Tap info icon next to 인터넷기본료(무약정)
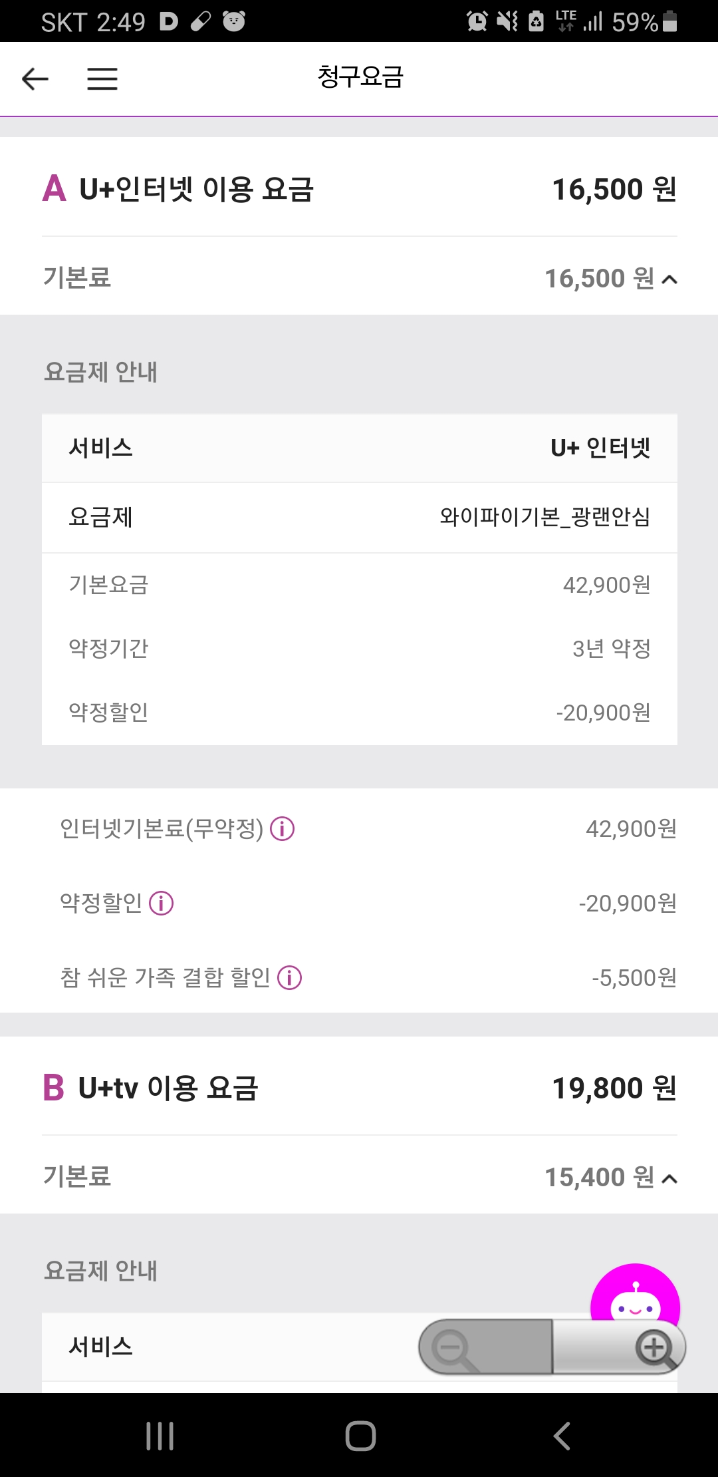Screen dimensions: 718x1477 click(x=283, y=829)
